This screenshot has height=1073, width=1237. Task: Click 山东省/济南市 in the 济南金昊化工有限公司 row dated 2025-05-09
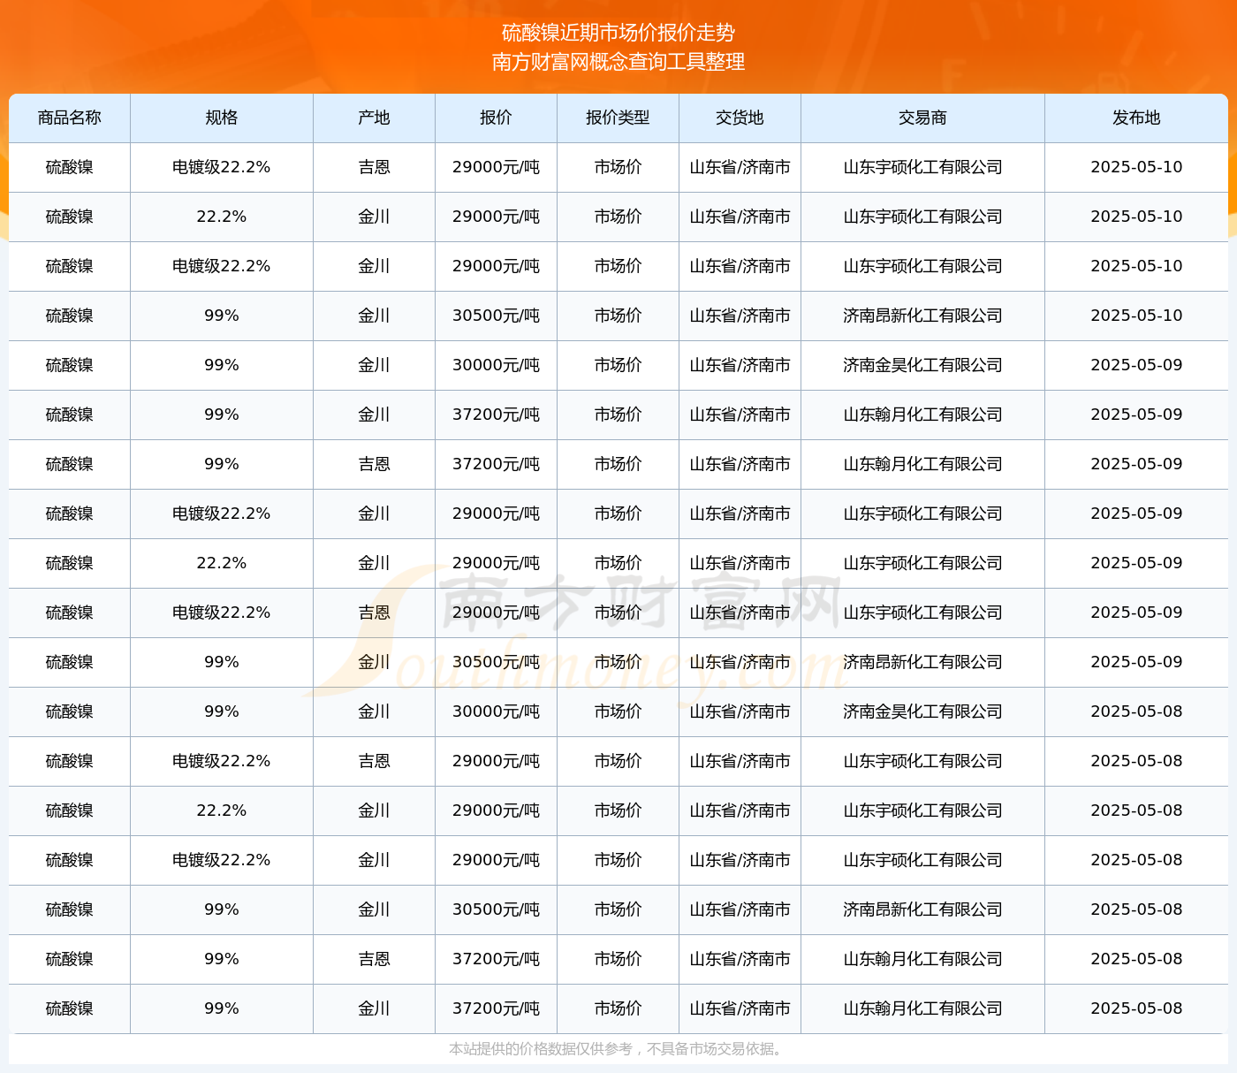coord(740,365)
